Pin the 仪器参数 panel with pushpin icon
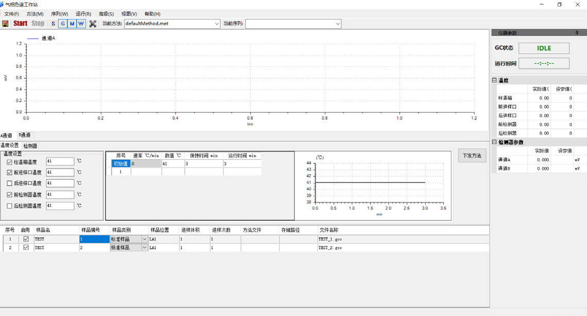This screenshot has height=316, width=587. tap(577, 33)
